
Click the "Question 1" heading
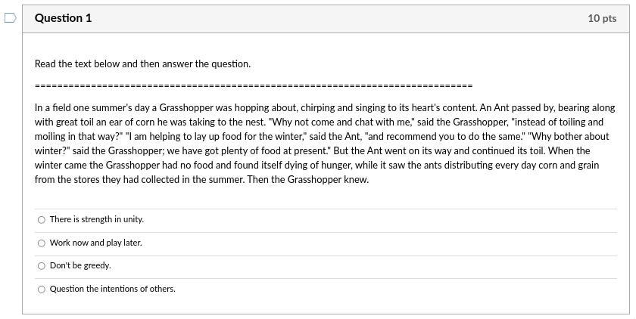tap(64, 18)
